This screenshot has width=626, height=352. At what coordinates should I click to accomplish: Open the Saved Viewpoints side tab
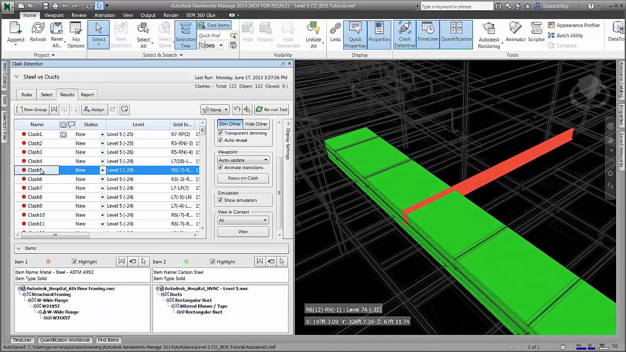click(621, 150)
